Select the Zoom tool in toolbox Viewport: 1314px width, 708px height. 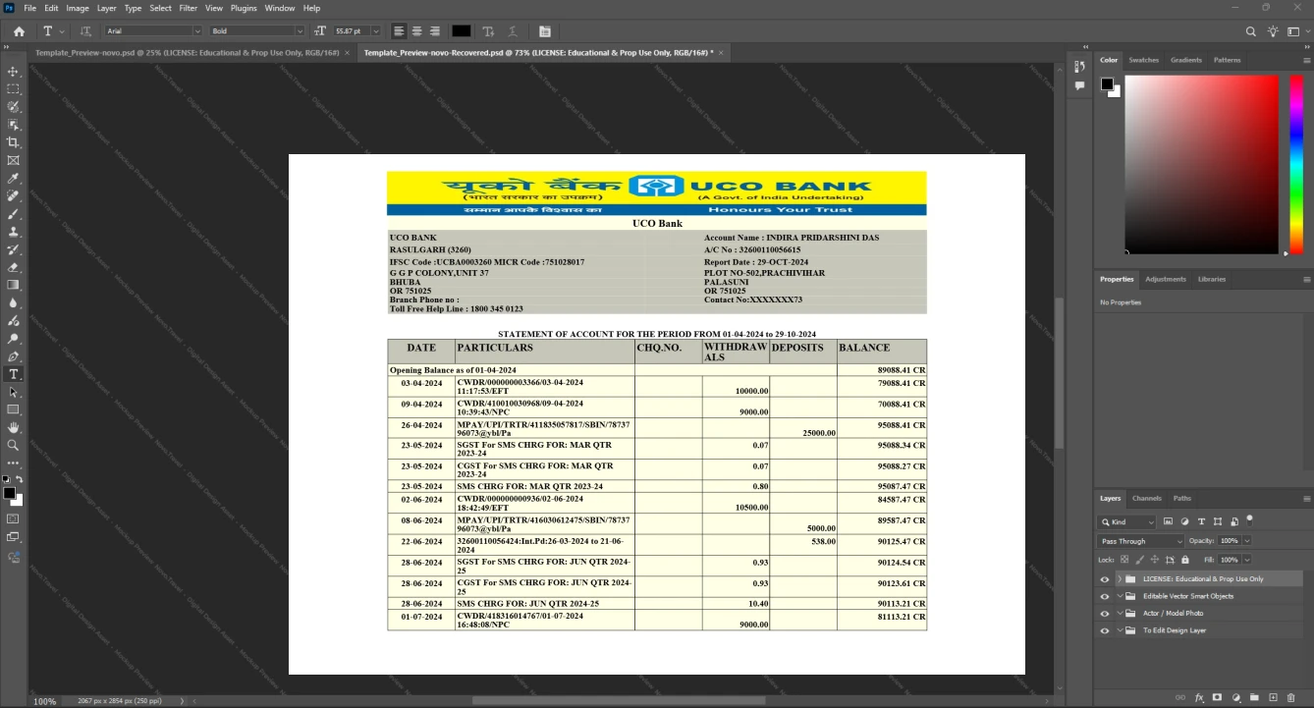click(x=13, y=446)
